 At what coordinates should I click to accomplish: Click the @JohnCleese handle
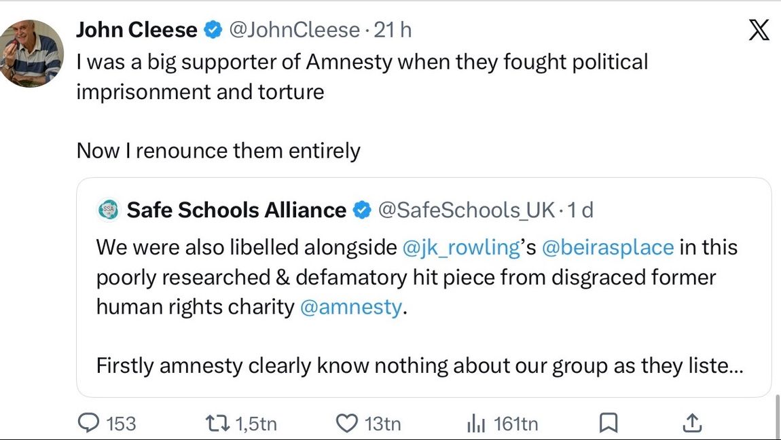click(294, 30)
